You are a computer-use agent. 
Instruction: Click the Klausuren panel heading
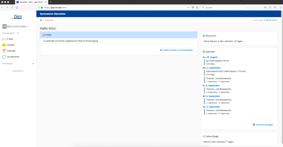(x=211, y=36)
